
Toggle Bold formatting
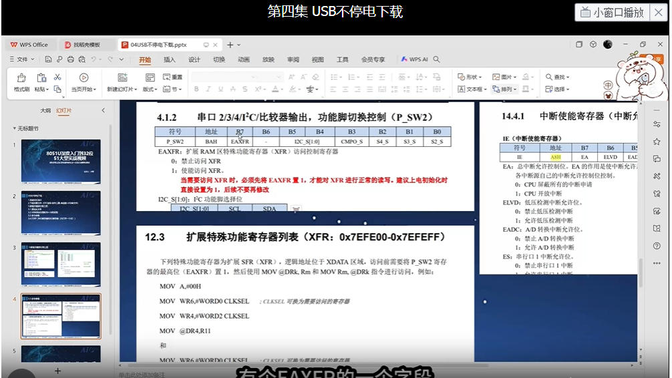click(x=196, y=89)
